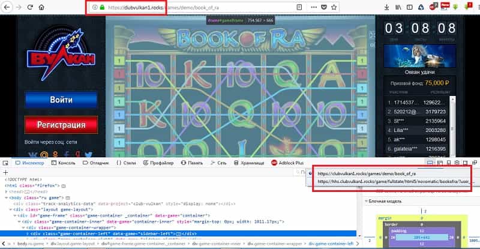Activate the element picker in DevTools
The height and width of the screenshot is (249, 480).
pyautogui.click(x=6, y=163)
